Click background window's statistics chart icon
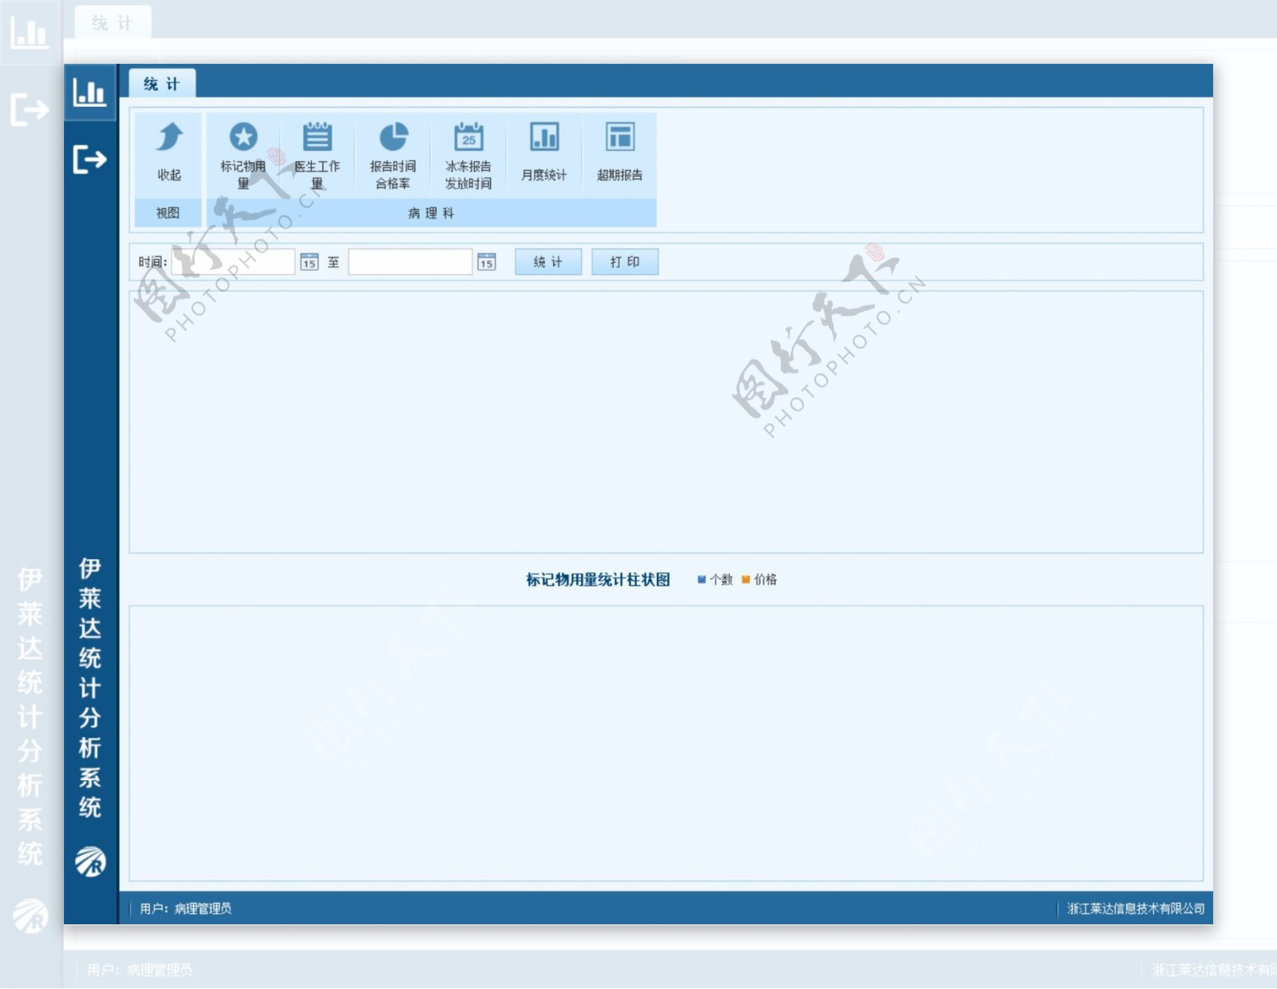The height and width of the screenshot is (989, 1277). click(x=29, y=33)
